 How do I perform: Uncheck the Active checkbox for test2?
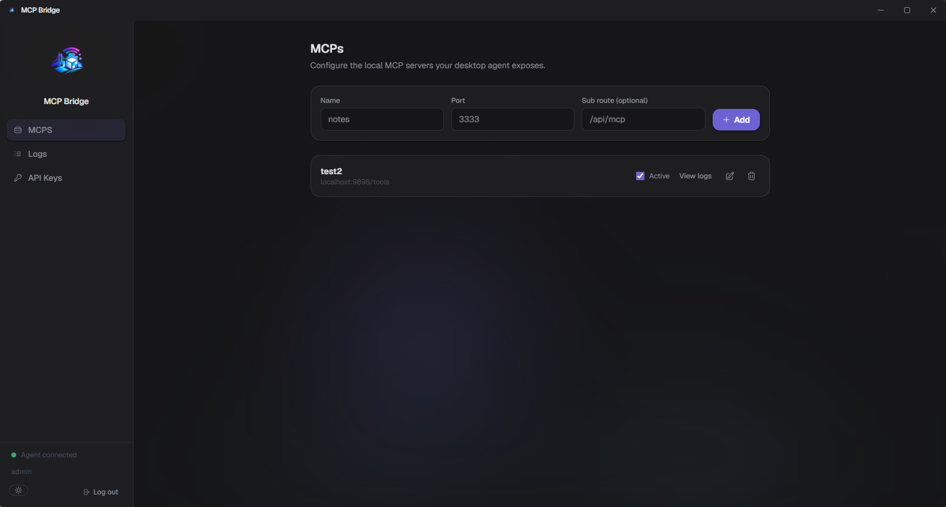640,176
